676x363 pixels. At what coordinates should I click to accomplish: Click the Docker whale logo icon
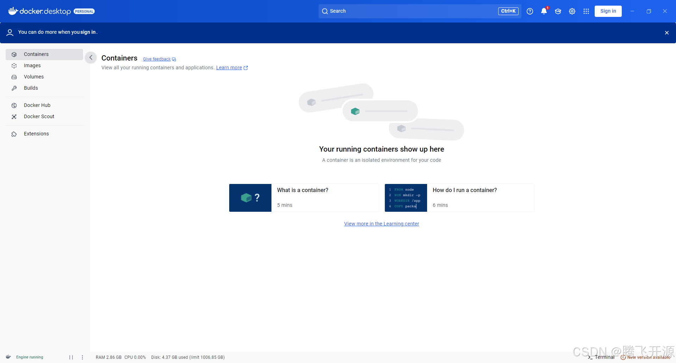[13, 11]
